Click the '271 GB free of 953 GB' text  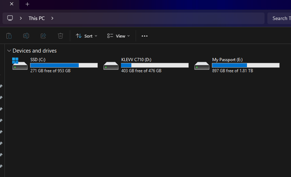pyautogui.click(x=50, y=71)
